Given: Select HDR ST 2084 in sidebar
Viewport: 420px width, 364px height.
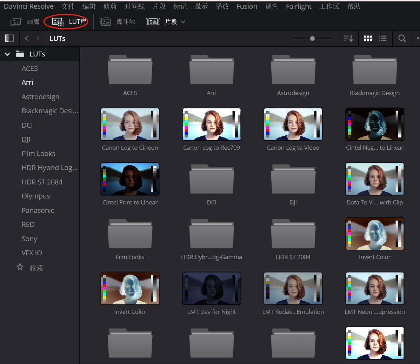Looking at the screenshot, I should pyautogui.click(x=42, y=182).
